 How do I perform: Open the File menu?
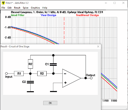pyautogui.click(x=3, y=8)
